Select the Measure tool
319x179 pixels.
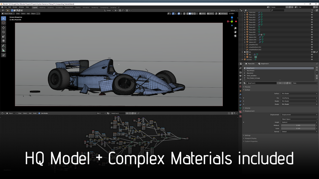point(3,50)
